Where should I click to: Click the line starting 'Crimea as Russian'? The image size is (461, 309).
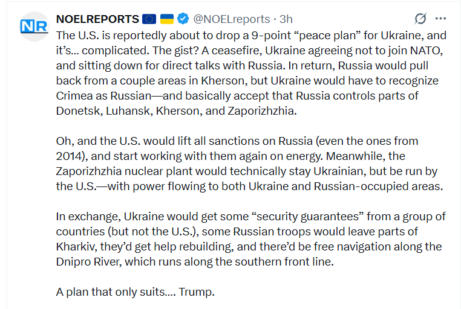pos(237,96)
